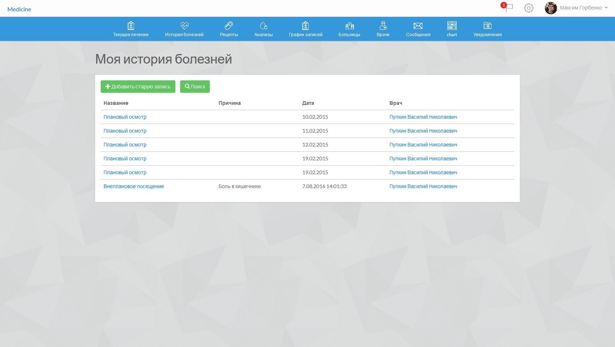The width and height of the screenshot is (615, 347).
Task: Click the Больницы hospital icon
Action: coord(350,26)
